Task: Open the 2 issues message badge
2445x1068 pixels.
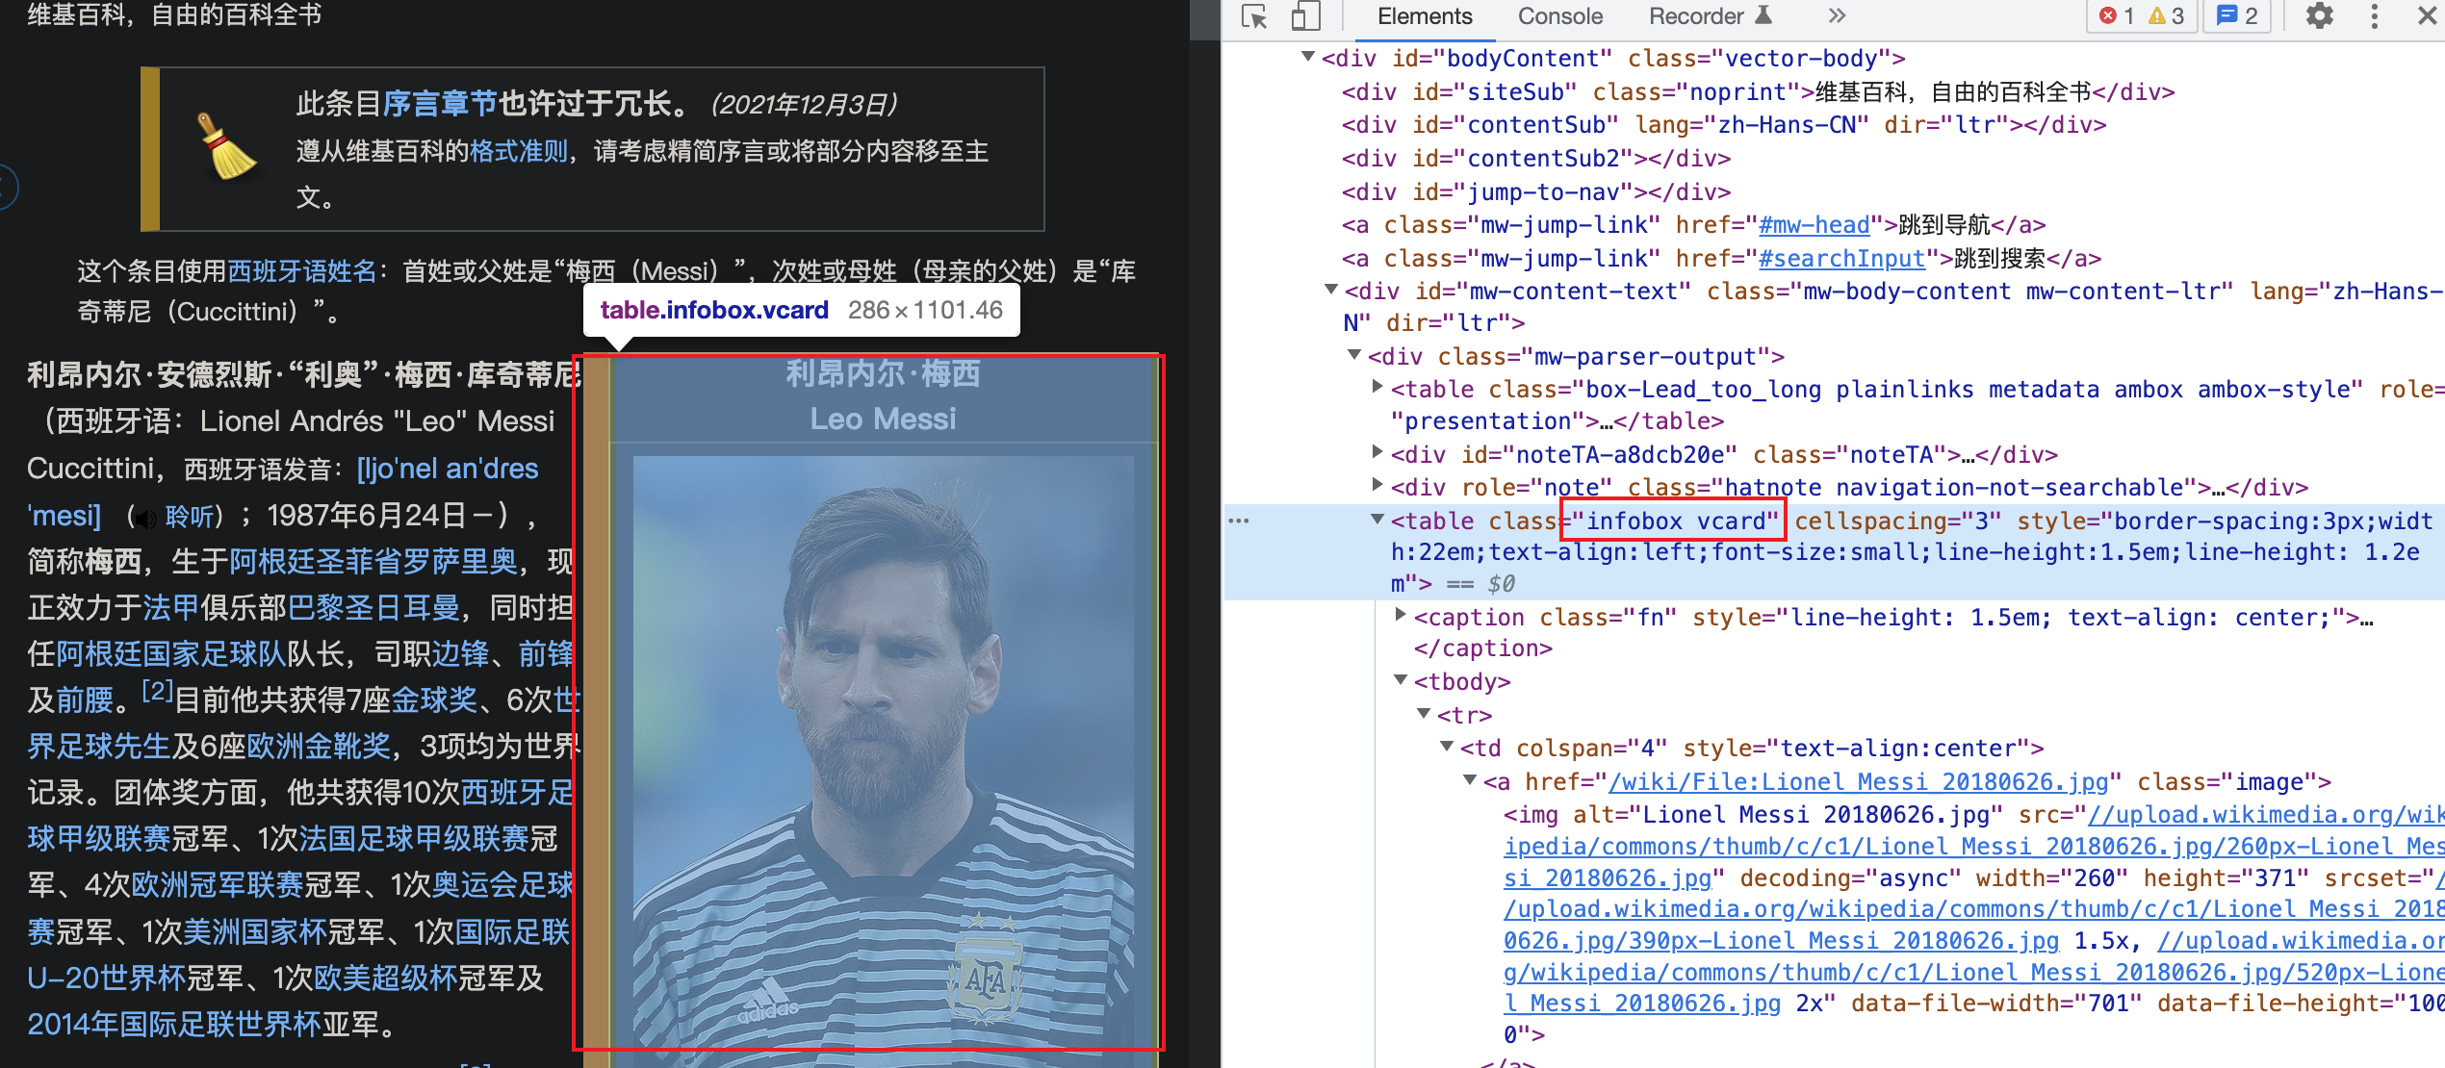Action: pyautogui.click(x=2236, y=16)
